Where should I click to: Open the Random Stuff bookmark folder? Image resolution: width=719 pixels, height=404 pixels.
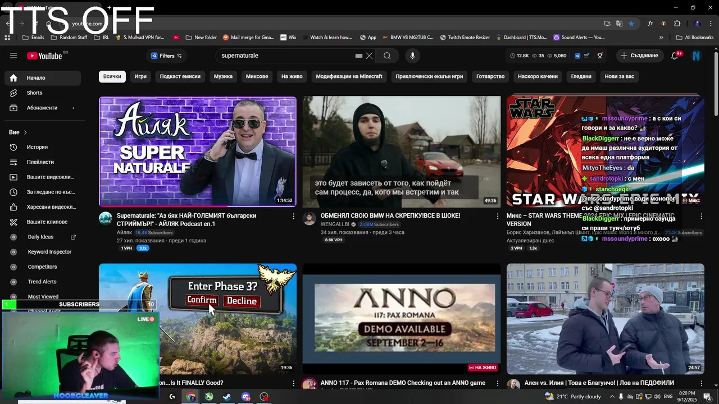pyautogui.click(x=69, y=38)
